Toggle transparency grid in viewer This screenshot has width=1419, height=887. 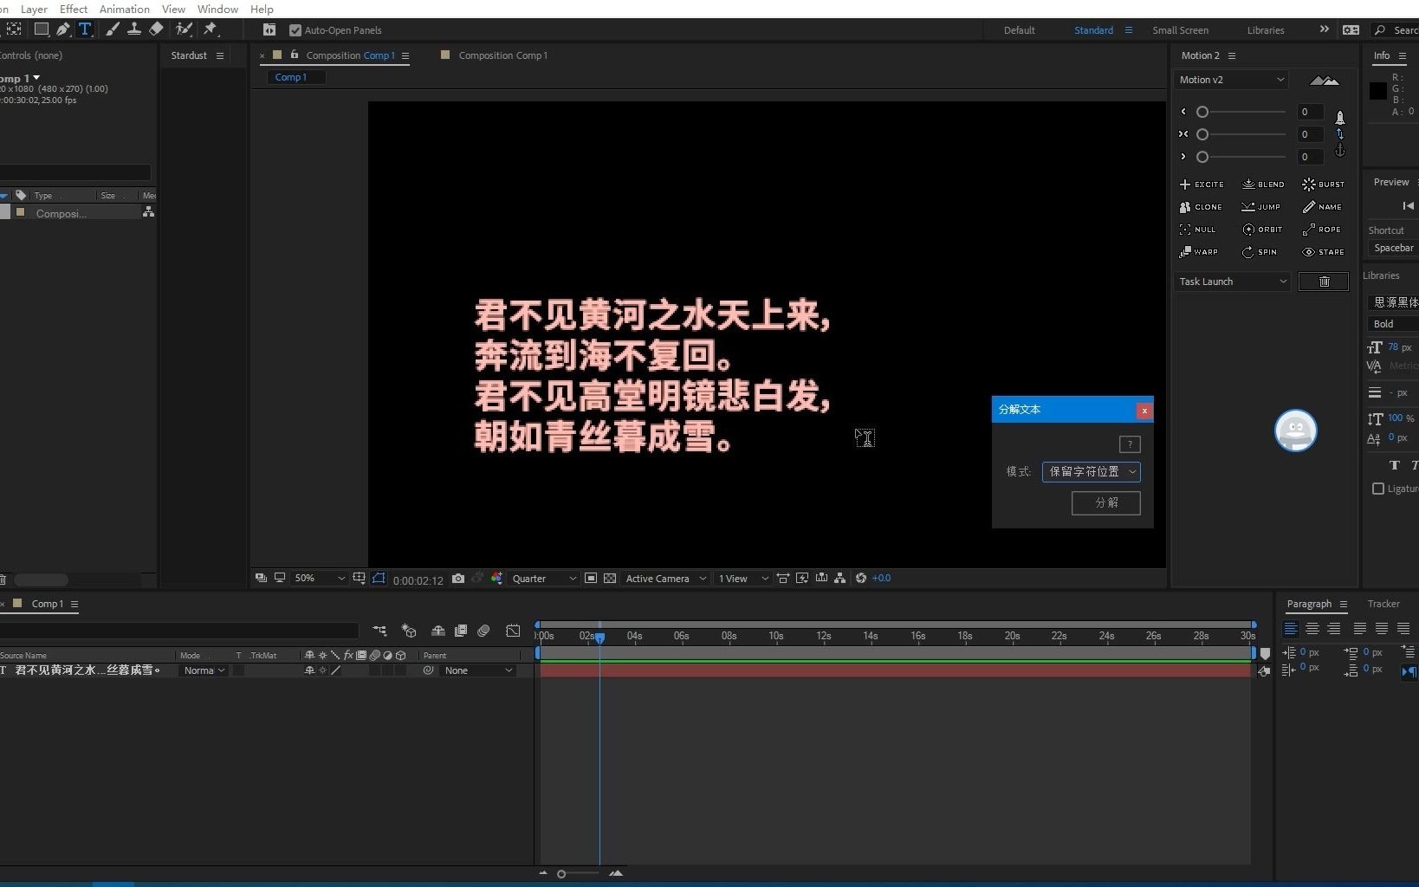[x=610, y=579]
